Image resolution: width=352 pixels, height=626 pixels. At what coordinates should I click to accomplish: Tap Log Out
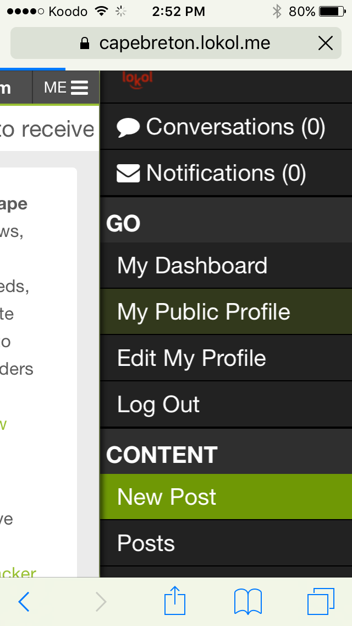pyautogui.click(x=226, y=404)
